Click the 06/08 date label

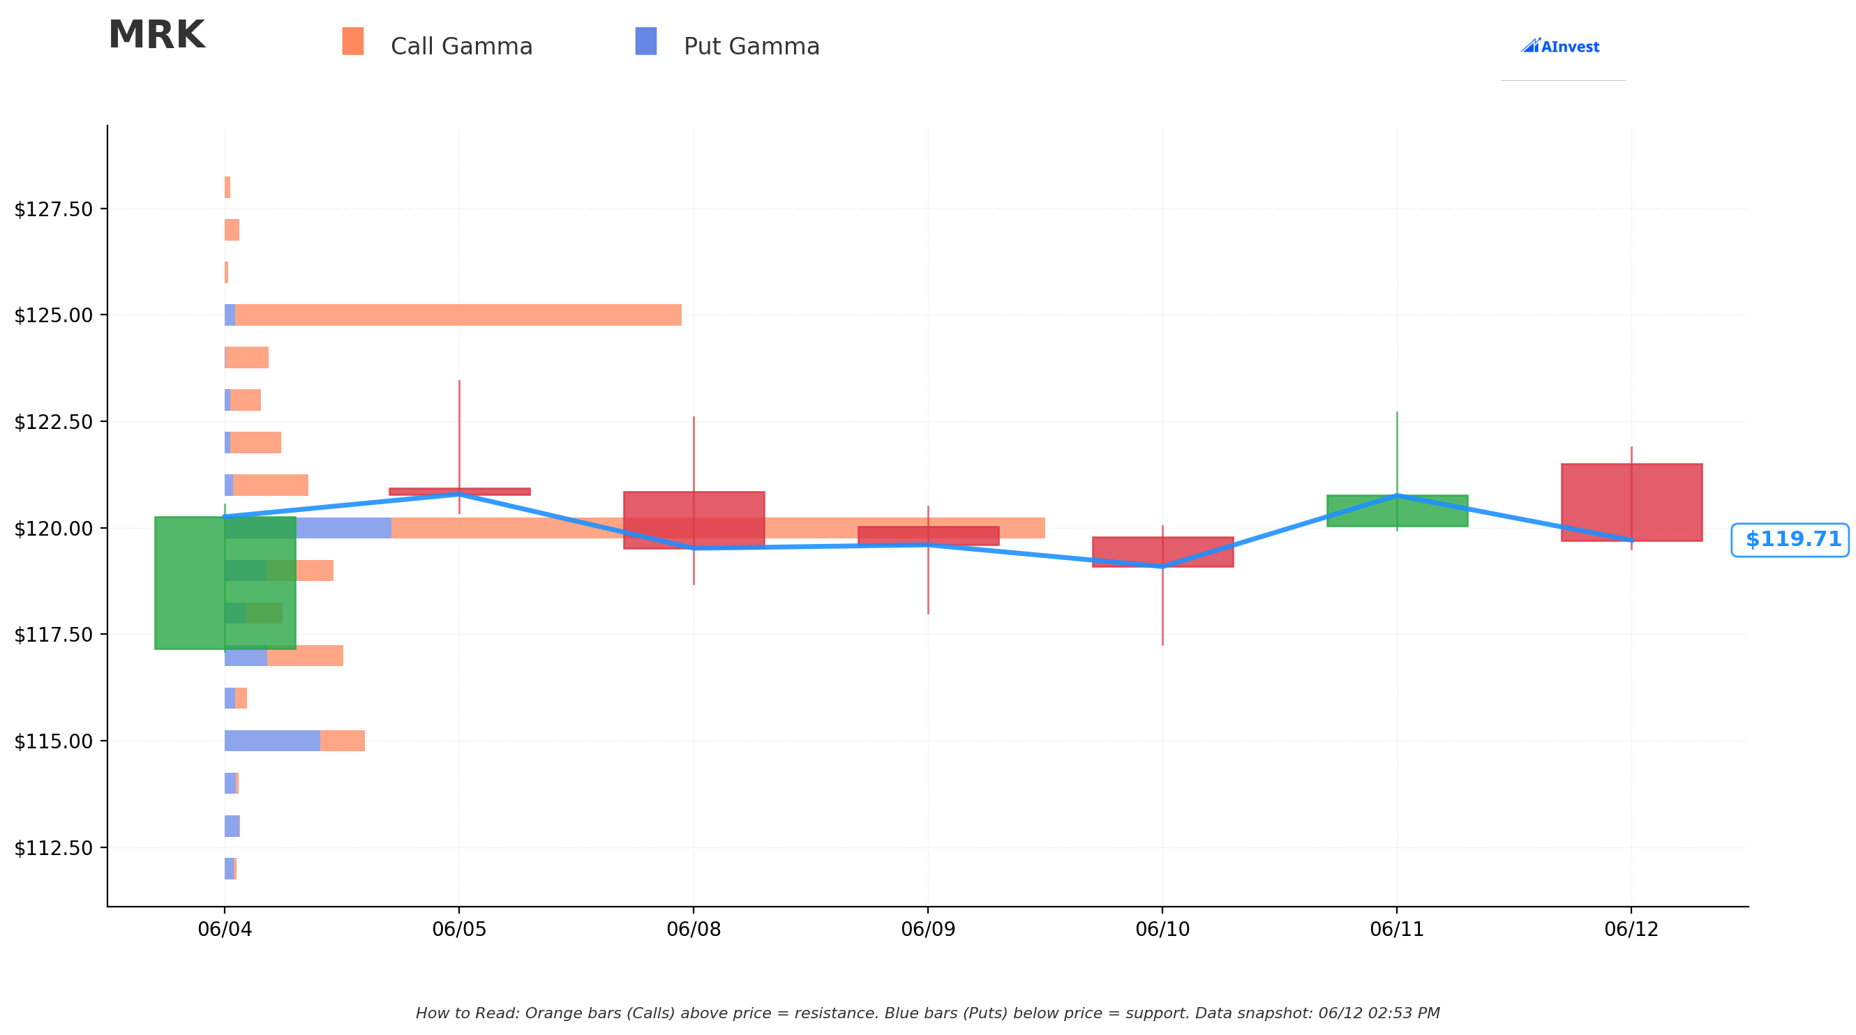click(x=694, y=929)
